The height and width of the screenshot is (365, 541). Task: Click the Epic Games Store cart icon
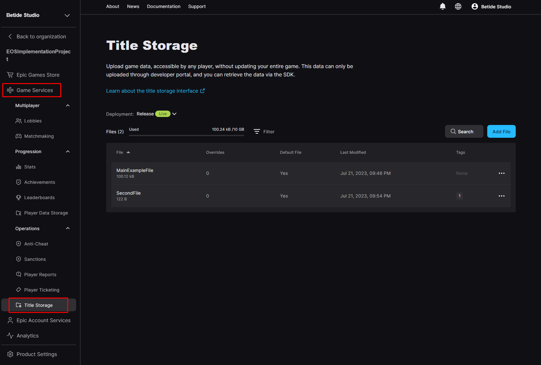pyautogui.click(x=10, y=74)
